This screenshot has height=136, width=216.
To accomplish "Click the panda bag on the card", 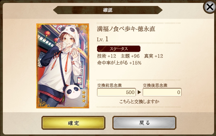I will click(73, 91).
